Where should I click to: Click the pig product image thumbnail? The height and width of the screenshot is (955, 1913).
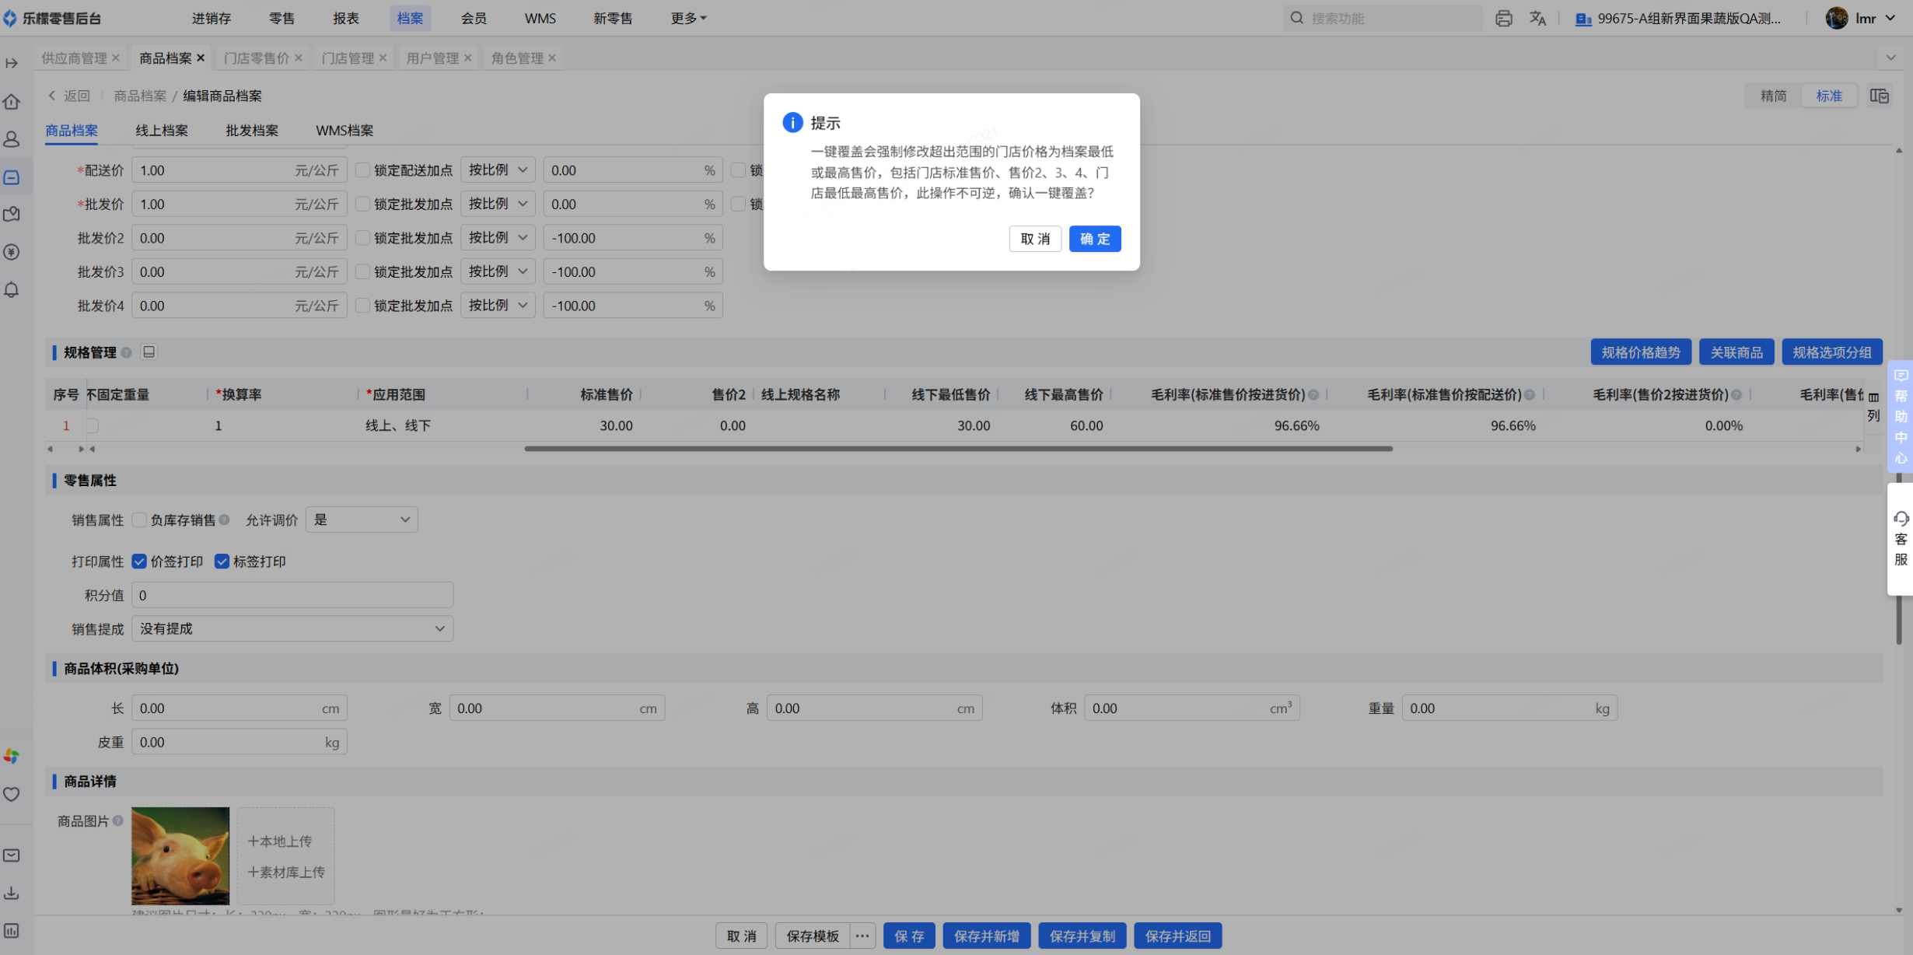tap(180, 855)
